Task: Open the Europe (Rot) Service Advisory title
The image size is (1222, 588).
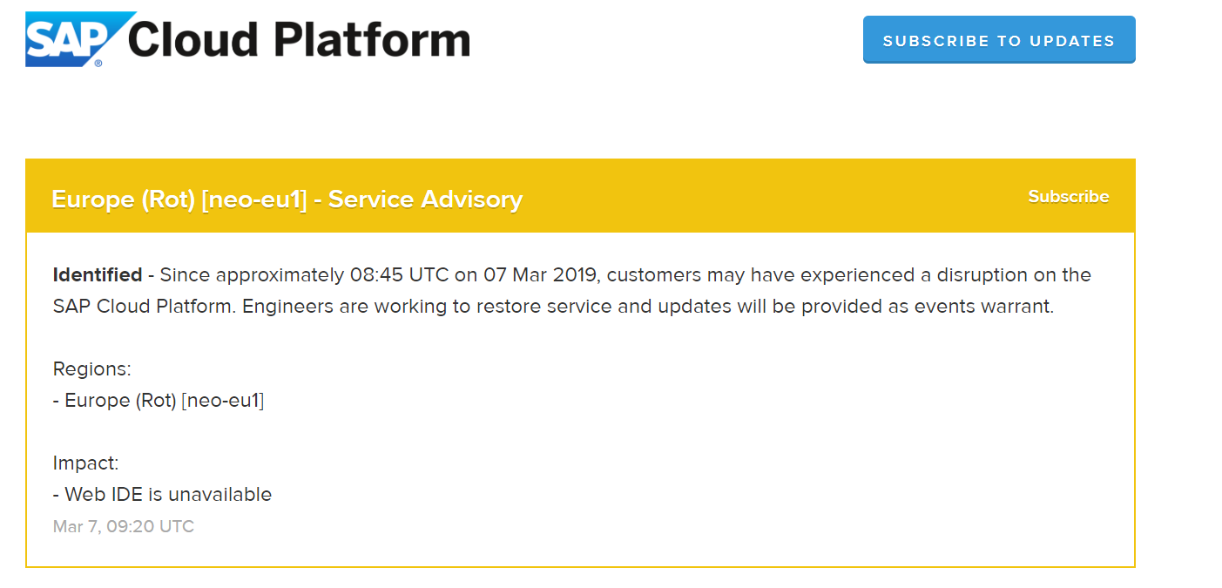Action: pyautogui.click(x=287, y=199)
